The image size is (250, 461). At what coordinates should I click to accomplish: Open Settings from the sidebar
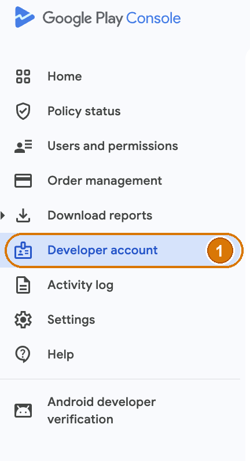pos(71,320)
